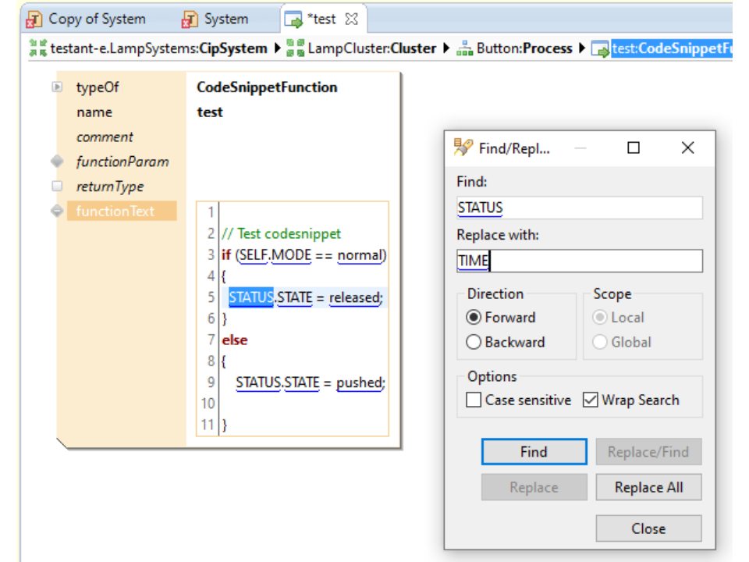Select the Forward direction radio button
Screen dimensions: 749x562
[474, 318]
